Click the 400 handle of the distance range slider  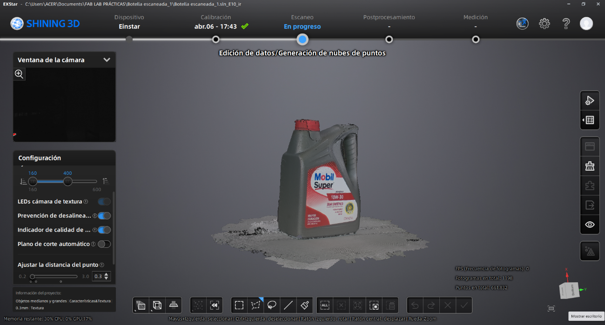pyautogui.click(x=67, y=181)
